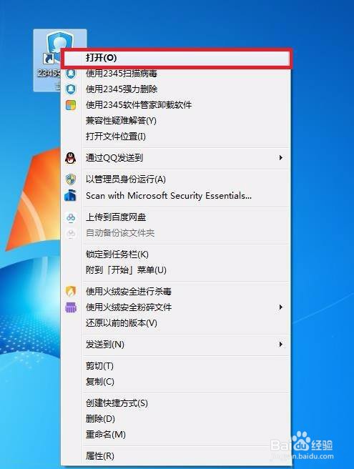Open the 通过QQ发送到 entry
The image size is (354, 469).
tap(177, 157)
